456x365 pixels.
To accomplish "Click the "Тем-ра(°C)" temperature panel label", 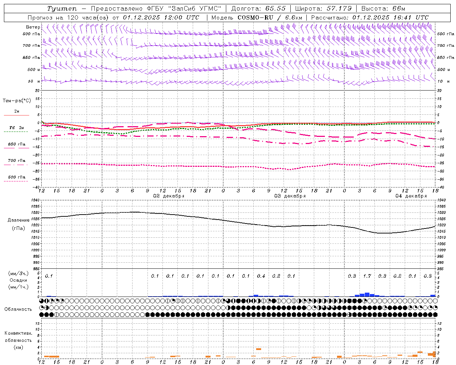I will 17,101.
